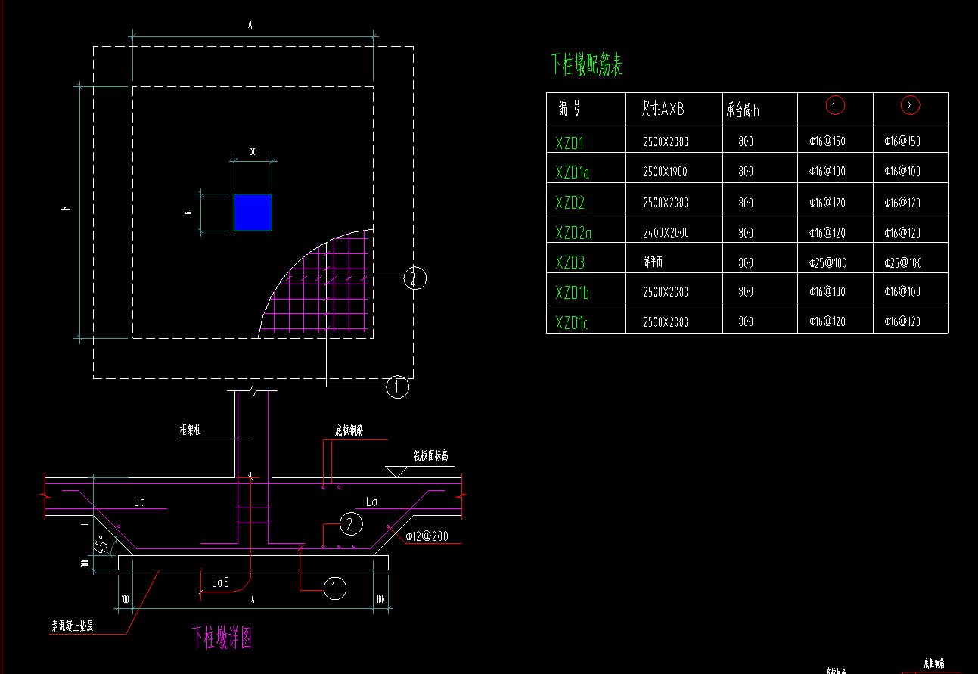This screenshot has width=978, height=674.
Task: Click the 框架柱 label
Action: 189,430
